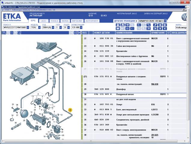Click the vehicle list icon right of greyed icon
This screenshot has width=191, height=144.
[x=139, y=25]
